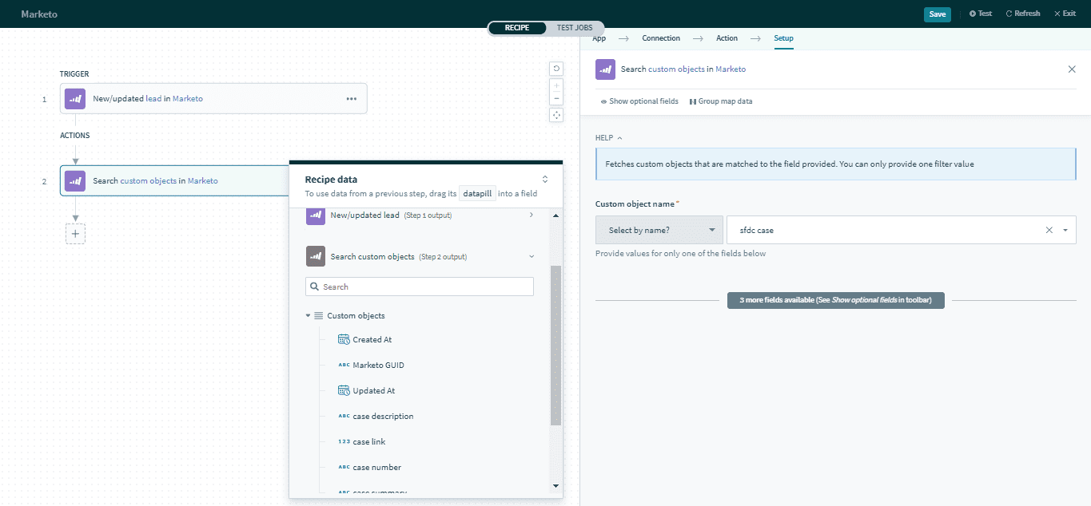Collapse the Custom objects tree in Recipe data
The height and width of the screenshot is (506, 1091).
[308, 315]
